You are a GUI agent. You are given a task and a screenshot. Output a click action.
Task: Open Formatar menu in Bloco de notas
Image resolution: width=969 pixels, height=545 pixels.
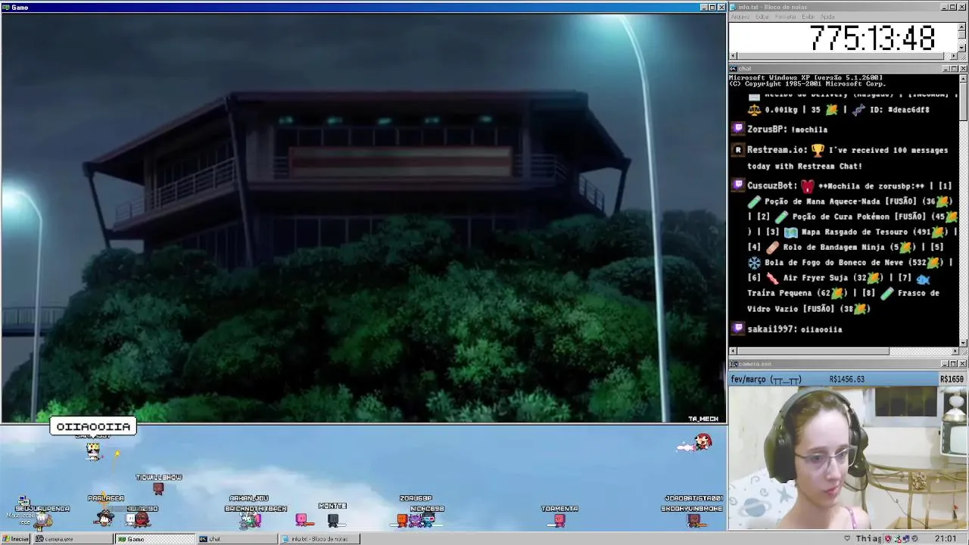click(786, 17)
